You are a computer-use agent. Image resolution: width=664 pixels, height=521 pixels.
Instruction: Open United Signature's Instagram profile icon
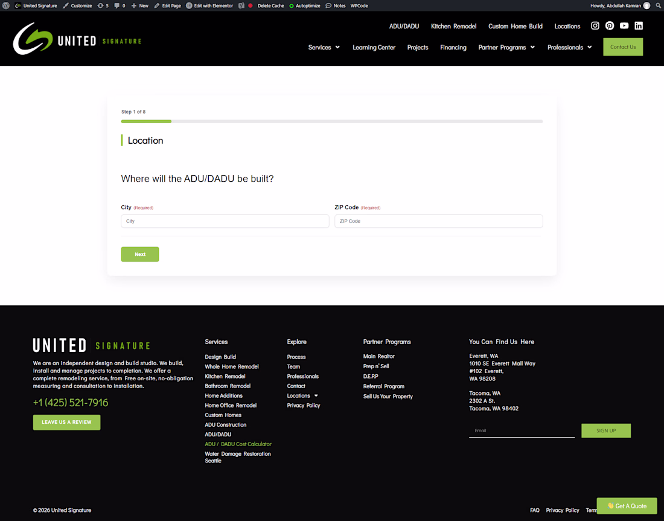[x=595, y=26]
